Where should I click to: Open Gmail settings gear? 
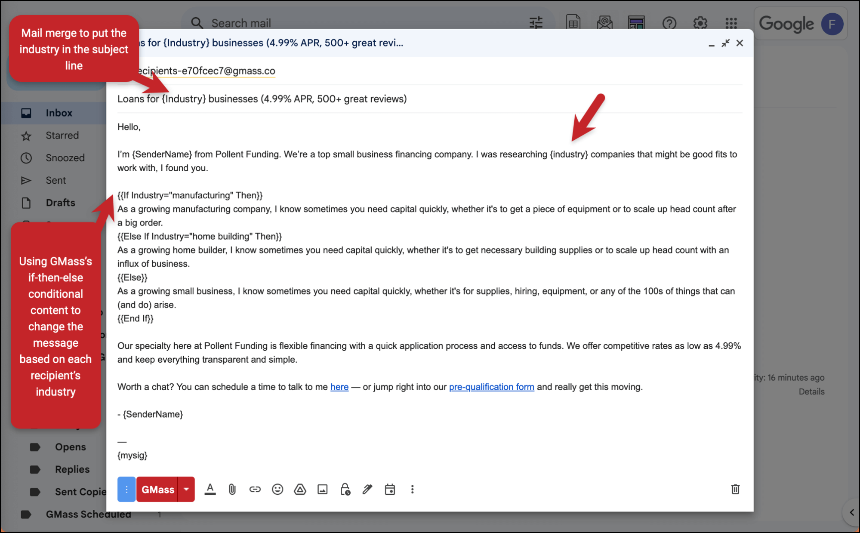coord(700,23)
